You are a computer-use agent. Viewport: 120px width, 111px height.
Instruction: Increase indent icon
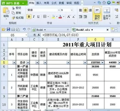pyautogui.click(x=85, y=17)
